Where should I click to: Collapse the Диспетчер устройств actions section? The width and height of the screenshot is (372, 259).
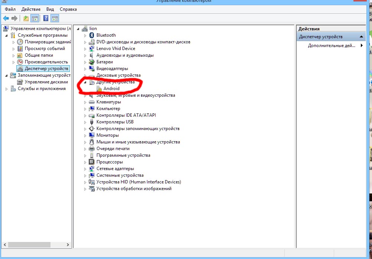tap(361, 37)
